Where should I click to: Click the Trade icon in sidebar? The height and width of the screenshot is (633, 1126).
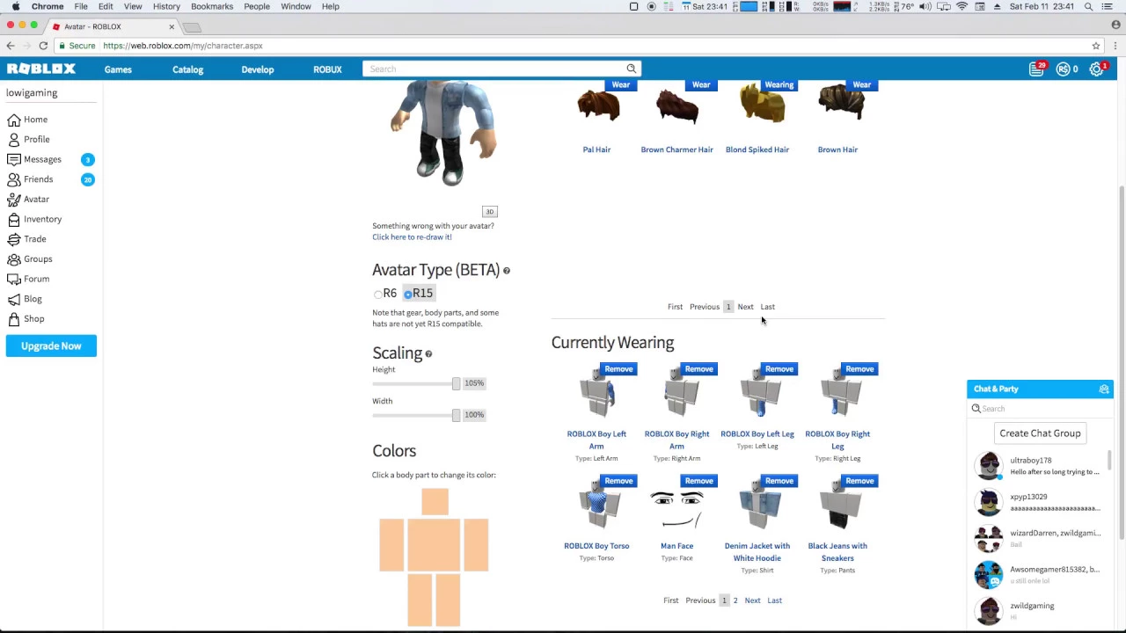point(13,239)
